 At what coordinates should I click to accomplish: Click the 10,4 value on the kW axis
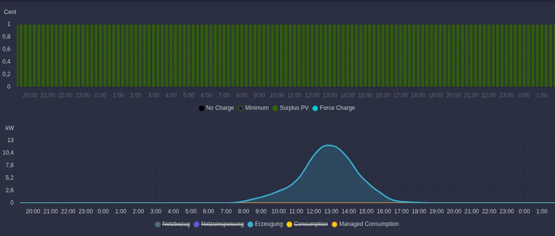[8, 153]
